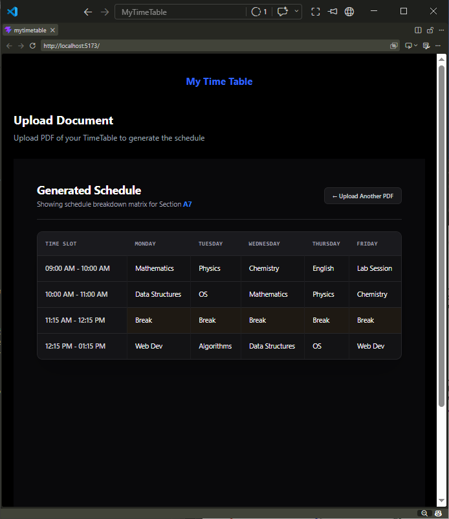Toggle the editor group lock icon
This screenshot has width=449, height=519.
430,30
